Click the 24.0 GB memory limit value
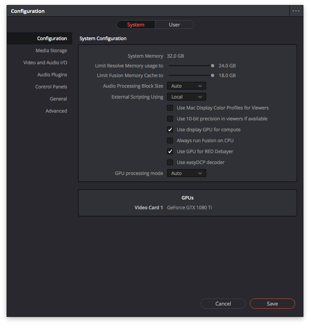The height and width of the screenshot is (325, 310). pos(227,66)
